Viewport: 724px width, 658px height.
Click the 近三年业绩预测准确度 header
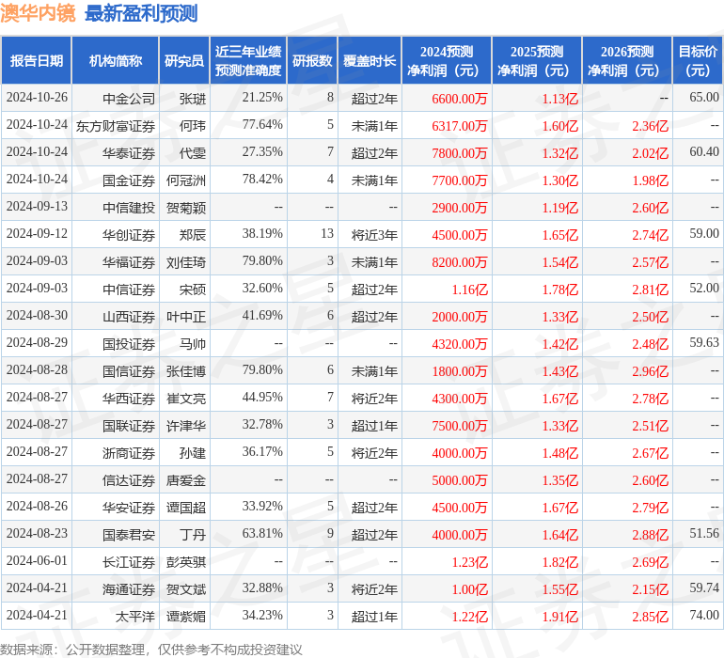click(248, 60)
